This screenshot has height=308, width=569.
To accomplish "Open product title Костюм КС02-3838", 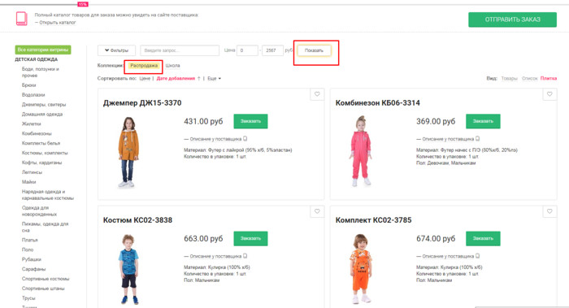I will pyautogui.click(x=137, y=220).
